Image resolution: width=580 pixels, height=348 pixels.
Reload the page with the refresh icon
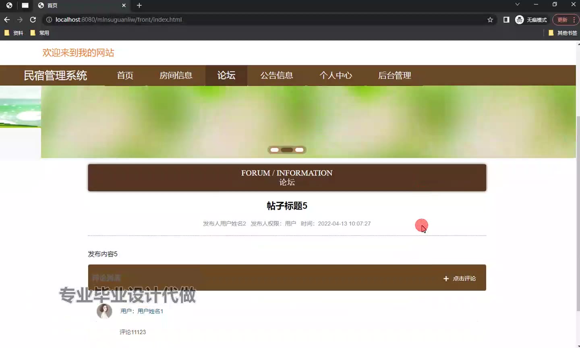[x=33, y=19]
